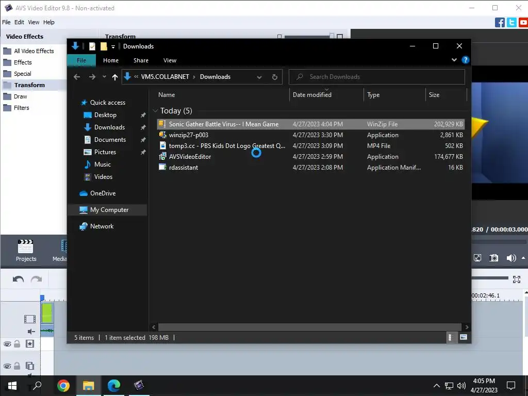Open volume dropdown arrow in AVS preview
The image size is (528, 396).
point(523,258)
